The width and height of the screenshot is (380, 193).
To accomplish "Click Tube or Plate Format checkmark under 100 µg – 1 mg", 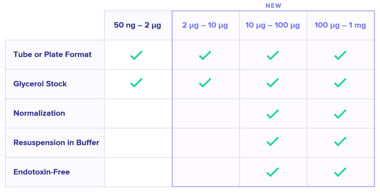I will [x=340, y=55].
